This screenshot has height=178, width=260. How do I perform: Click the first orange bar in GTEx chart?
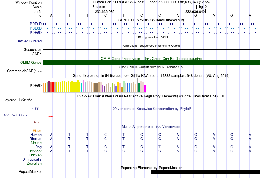[44, 87]
